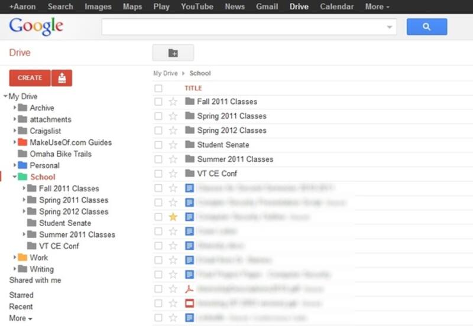Screen dimensions: 473x326
Task: Click the red presentation file icon
Action: point(189,303)
